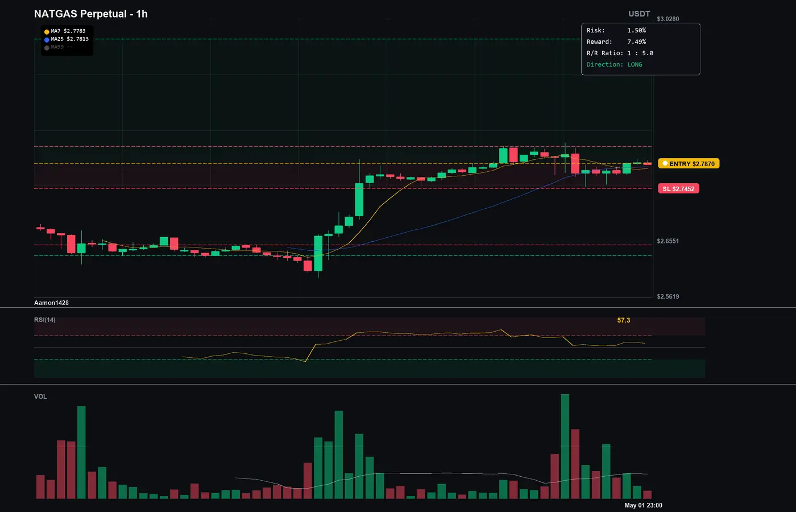
Task: Click the ENTRY $2.7870 price tag
Action: pyautogui.click(x=689, y=164)
